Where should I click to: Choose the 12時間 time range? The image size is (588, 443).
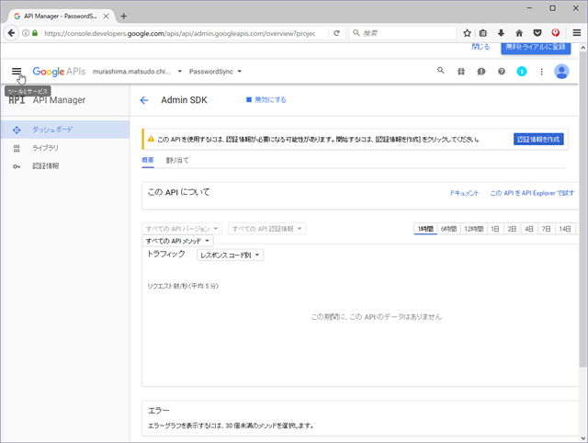coord(474,229)
